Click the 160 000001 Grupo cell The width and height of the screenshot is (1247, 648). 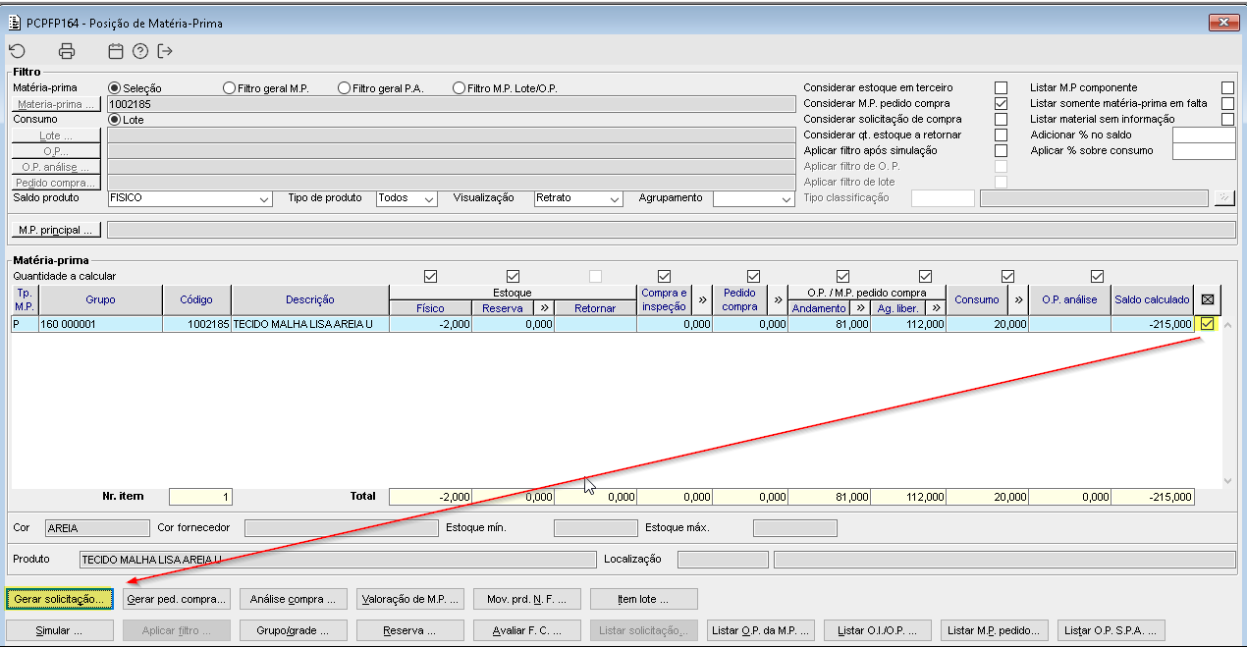[x=100, y=324]
